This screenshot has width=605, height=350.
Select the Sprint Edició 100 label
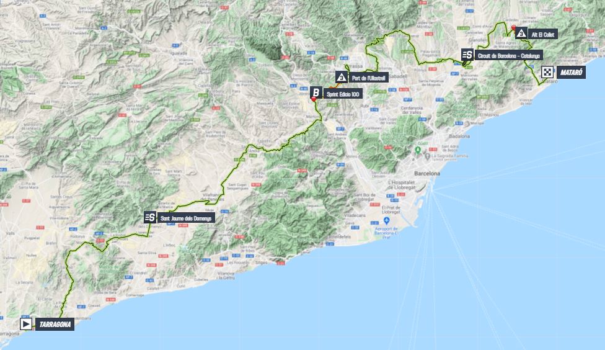(343, 94)
